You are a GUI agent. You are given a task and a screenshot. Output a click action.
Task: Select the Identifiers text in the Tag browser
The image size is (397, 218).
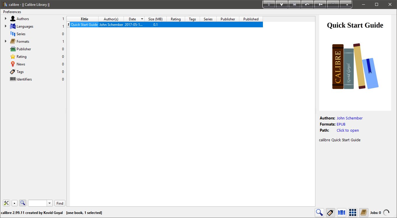click(x=24, y=79)
